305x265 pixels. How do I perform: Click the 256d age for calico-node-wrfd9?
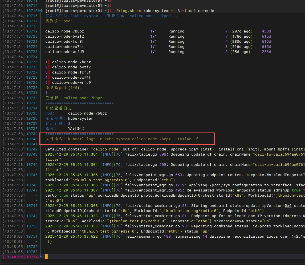pos(266,52)
